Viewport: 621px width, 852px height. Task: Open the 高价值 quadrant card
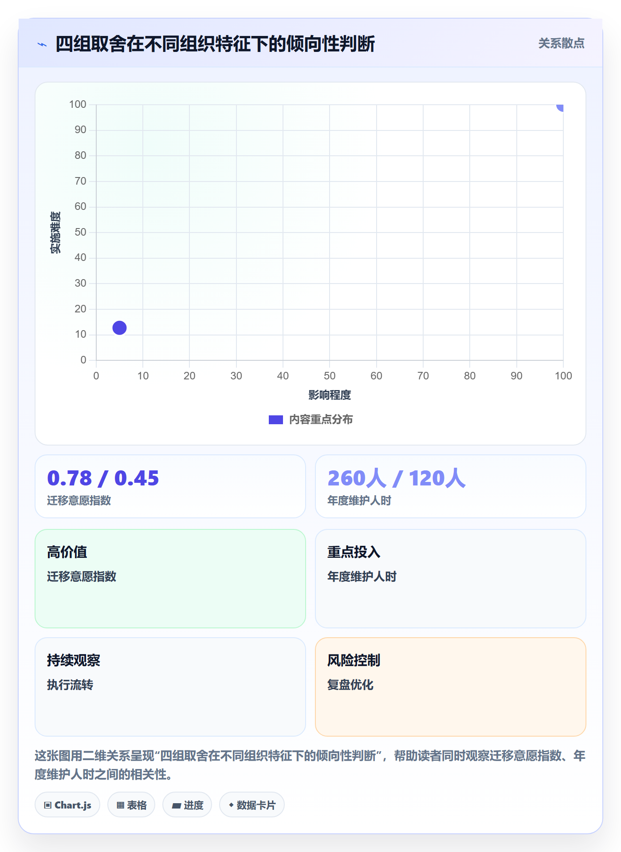170,579
